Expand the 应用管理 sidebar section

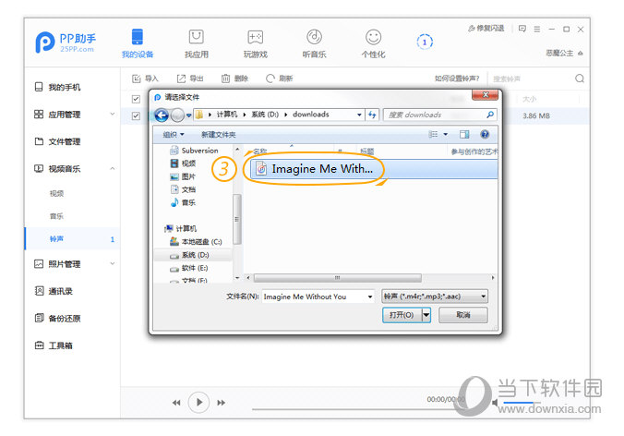(x=113, y=115)
